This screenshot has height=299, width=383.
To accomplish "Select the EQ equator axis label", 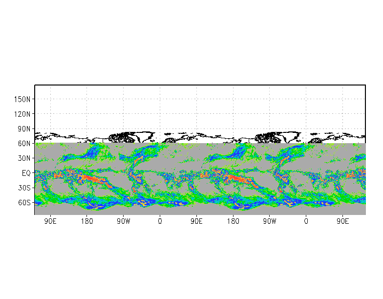I will (x=26, y=173).
